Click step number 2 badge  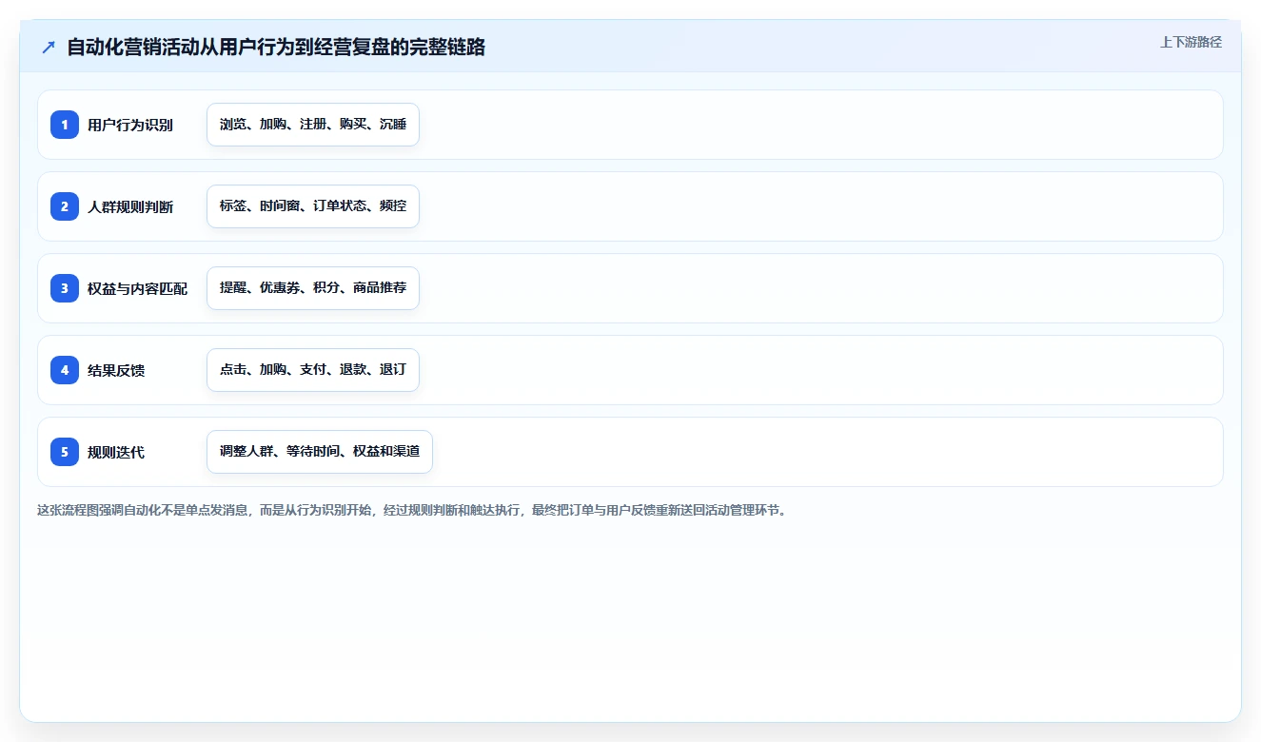(65, 206)
